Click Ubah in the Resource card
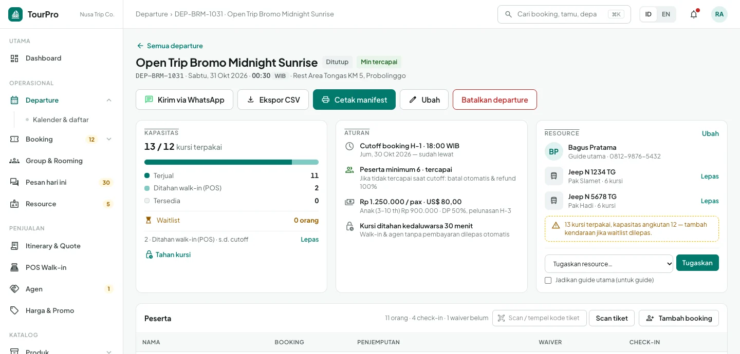This screenshot has width=740, height=354. pos(710,134)
